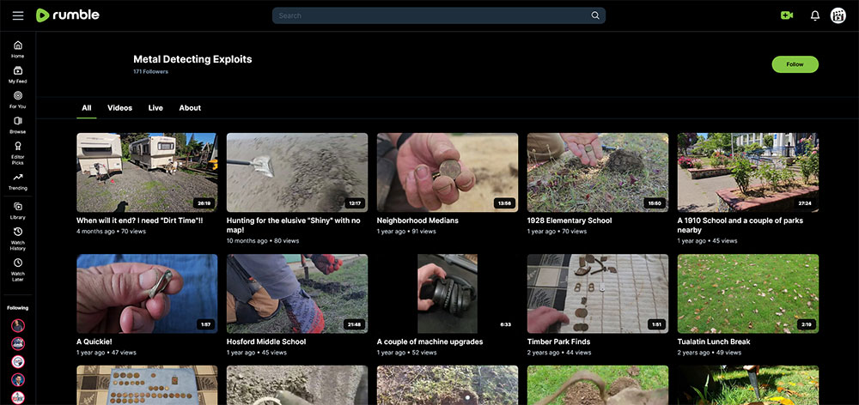Open the coins on blue cloth thumbnail
Screen dimensions: 859x405
147,385
